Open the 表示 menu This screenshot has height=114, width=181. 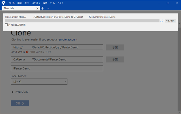[x=27, y=3]
